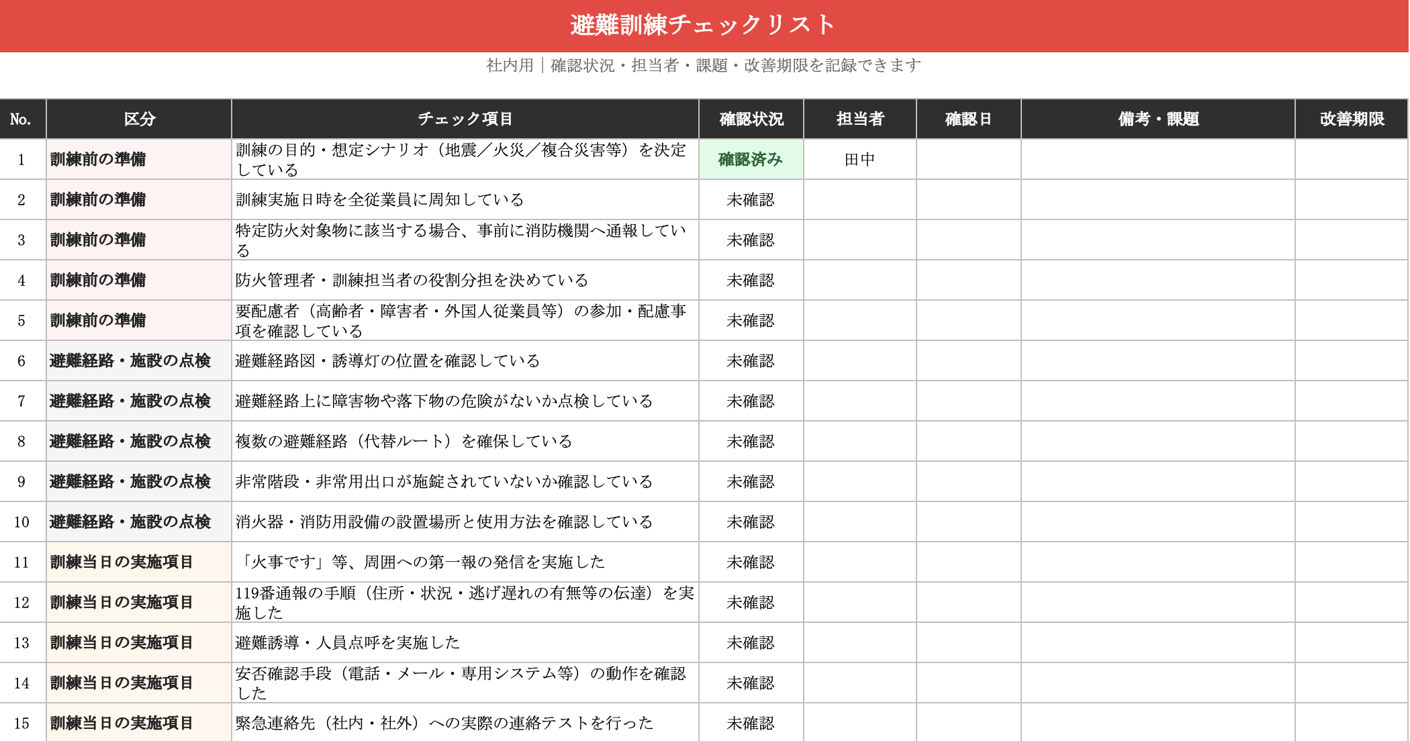
Task: Select 訓練当日の実施項目 category cell in row 12
Action: (x=139, y=602)
